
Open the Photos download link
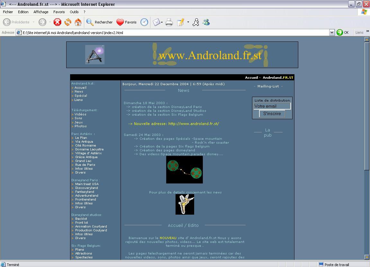pos(80,126)
